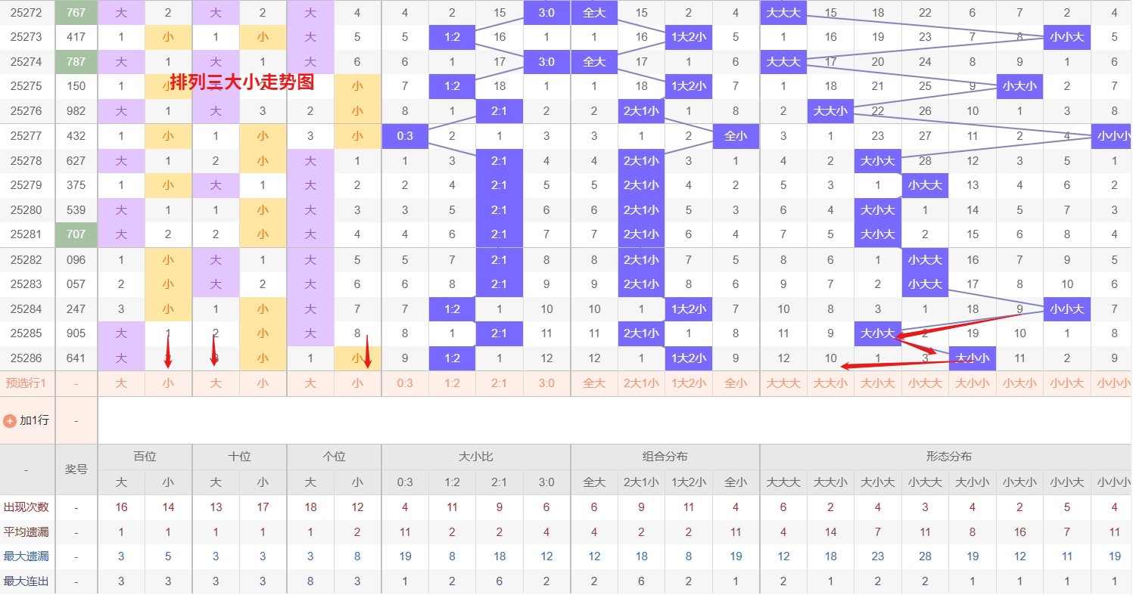Screen dimensions: 1133x595
Task: Click the 全小 purple cell in row 25277
Action: [x=736, y=136]
